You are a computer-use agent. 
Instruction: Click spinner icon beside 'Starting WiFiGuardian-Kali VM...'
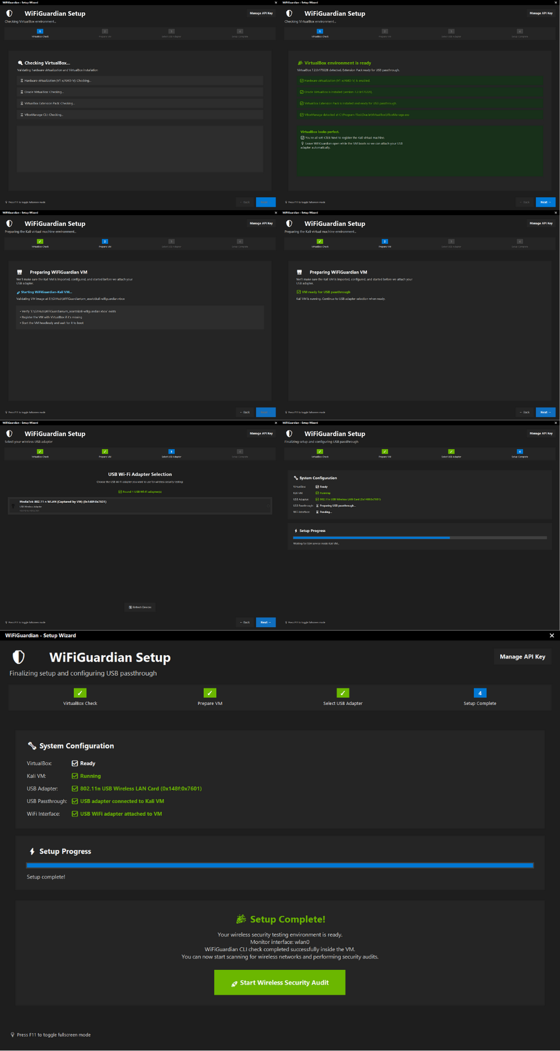point(18,292)
